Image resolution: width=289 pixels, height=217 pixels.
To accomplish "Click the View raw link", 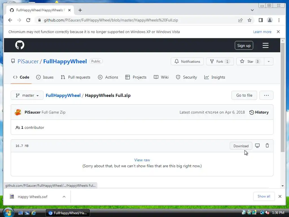I will point(142,160).
